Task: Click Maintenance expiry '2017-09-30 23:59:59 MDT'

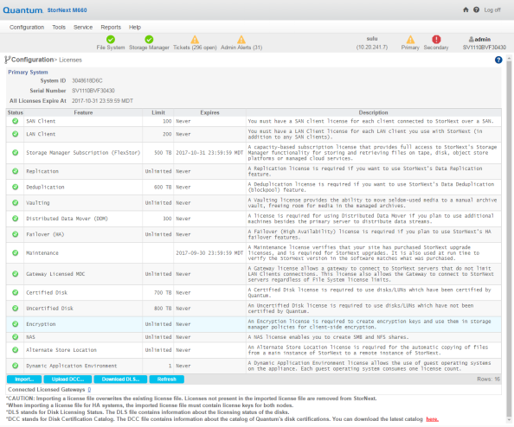Action: 209,252
